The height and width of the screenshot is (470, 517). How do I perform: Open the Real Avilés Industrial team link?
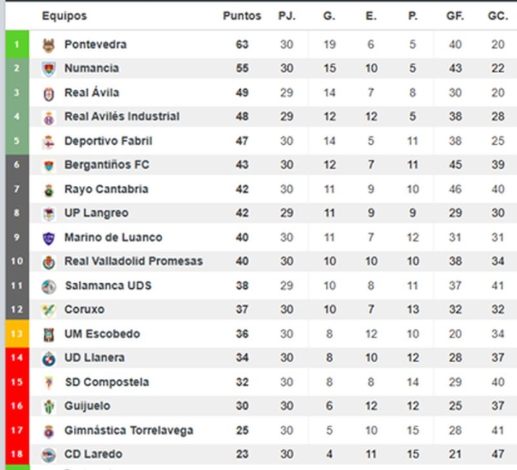122,117
